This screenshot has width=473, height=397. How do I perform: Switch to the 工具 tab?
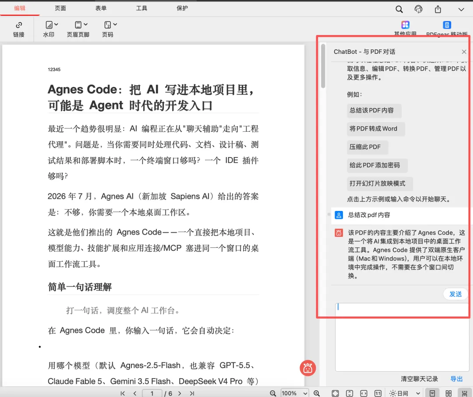point(141,8)
